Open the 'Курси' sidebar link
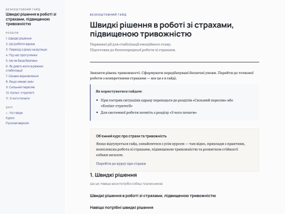The width and height of the screenshot is (285, 214). tap(10, 118)
